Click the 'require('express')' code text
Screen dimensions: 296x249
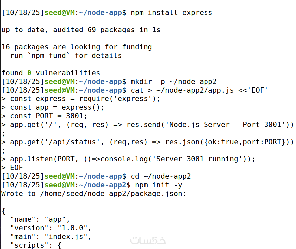pos(119,99)
